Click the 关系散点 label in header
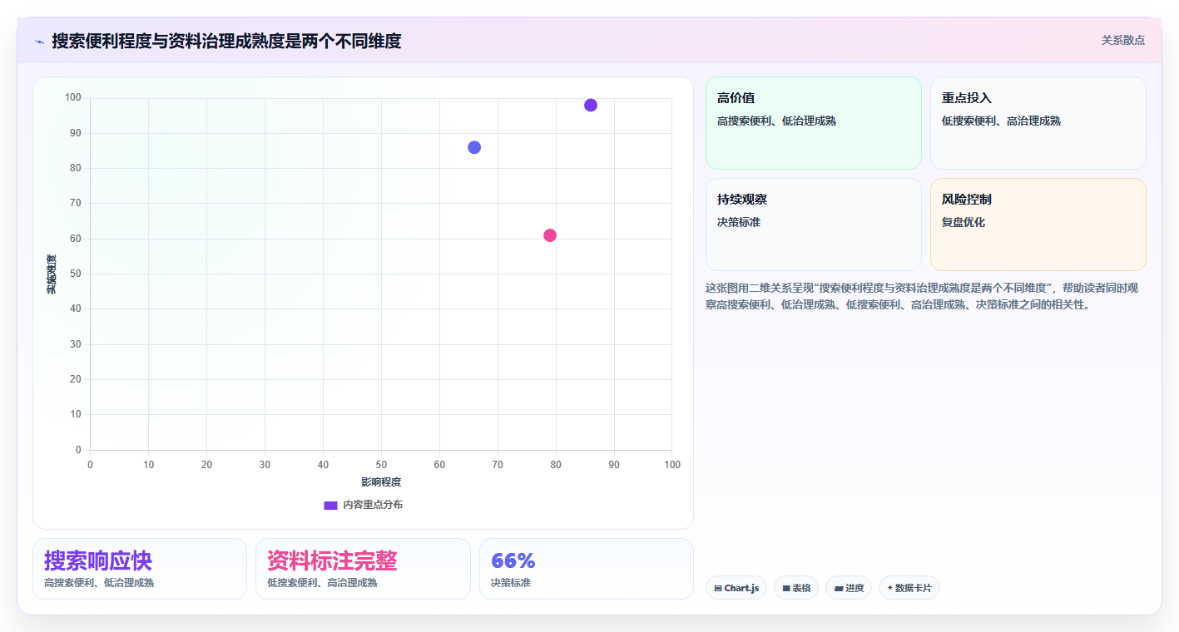Image resolution: width=1179 pixels, height=632 pixels. (x=1122, y=40)
